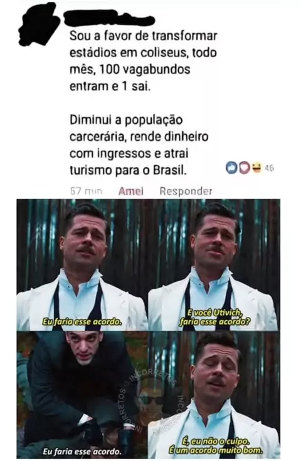301x461 pixels.
Task: Open the top-right panel with the 'E você Utivich' subtitle
Action: (214, 264)
